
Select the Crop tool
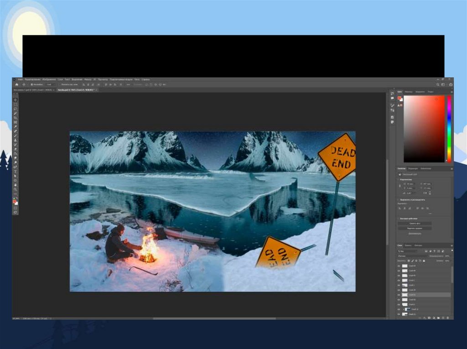(15, 118)
